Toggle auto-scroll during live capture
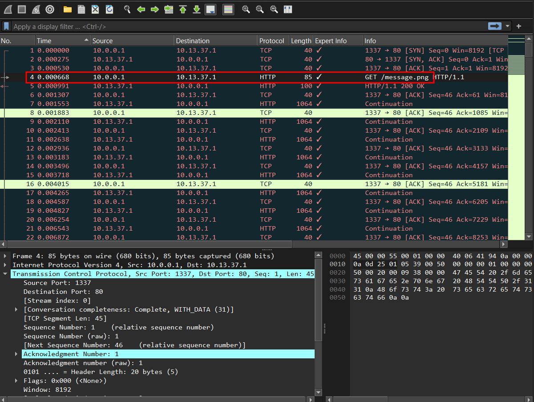 [x=210, y=9]
